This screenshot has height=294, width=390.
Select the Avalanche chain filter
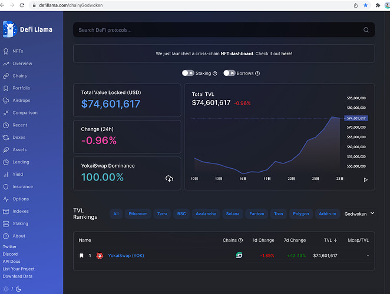pos(206,214)
